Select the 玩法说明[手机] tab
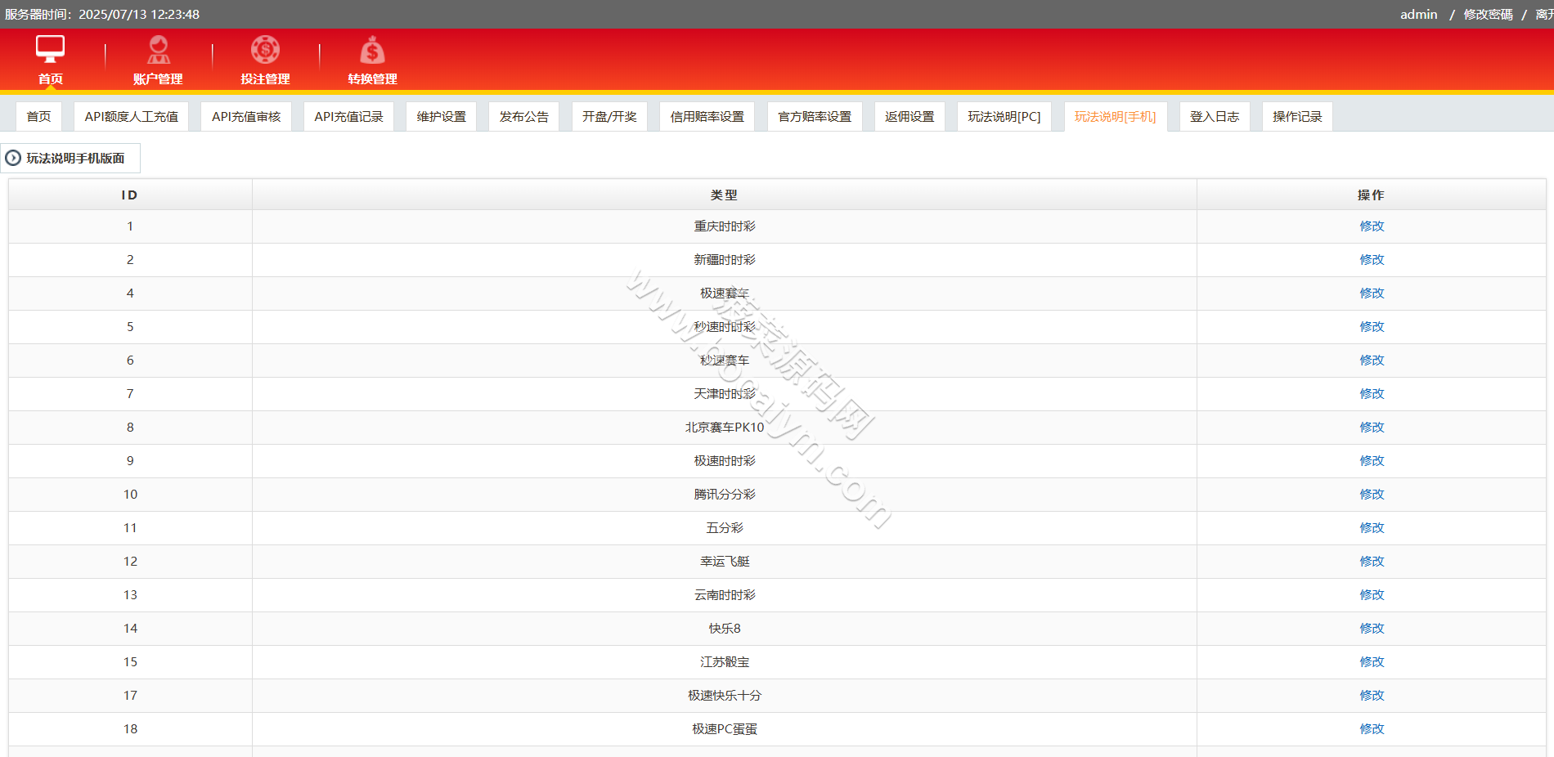Viewport: 1554px width, 757px height. (x=1116, y=117)
